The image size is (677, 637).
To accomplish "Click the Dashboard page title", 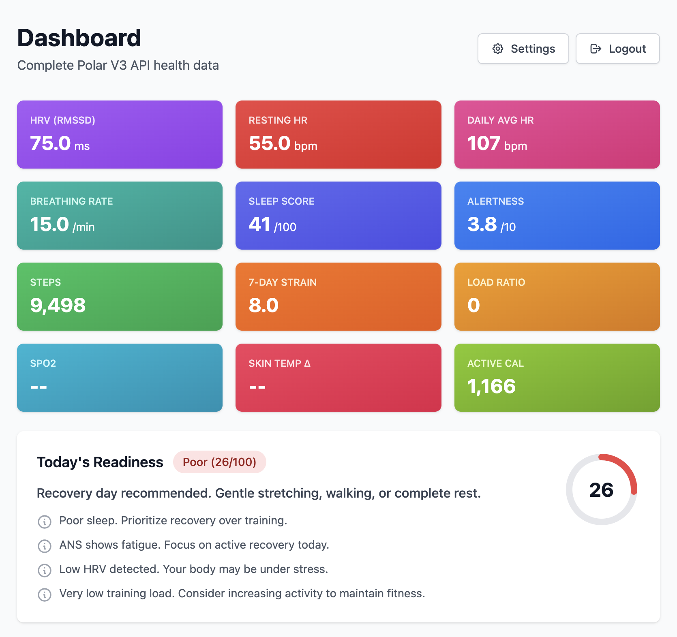I will [79, 38].
